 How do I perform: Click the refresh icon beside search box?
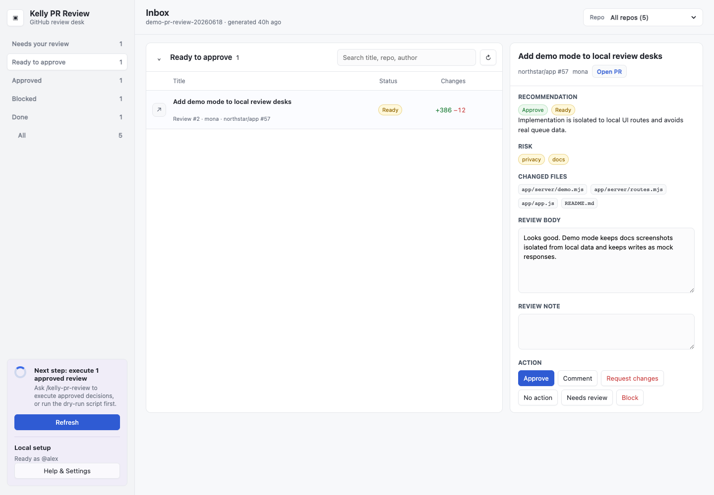pos(488,57)
